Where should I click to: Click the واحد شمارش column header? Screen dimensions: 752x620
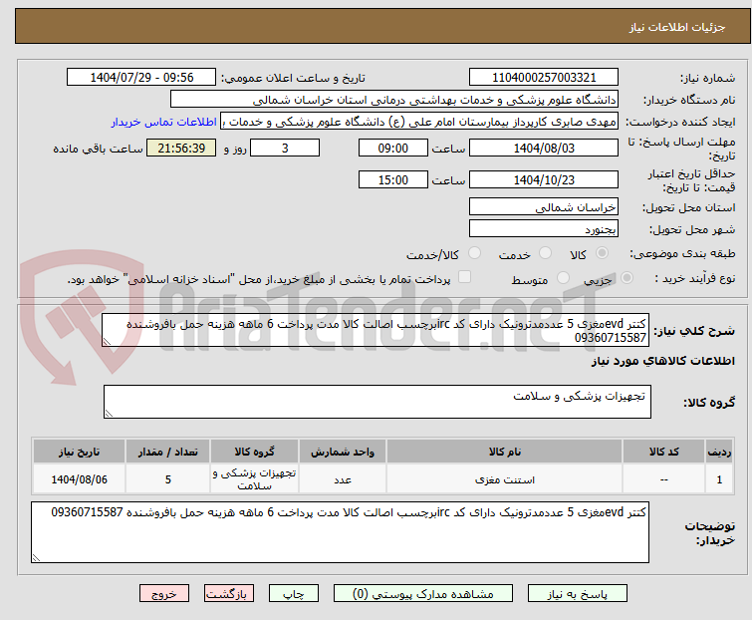click(343, 452)
